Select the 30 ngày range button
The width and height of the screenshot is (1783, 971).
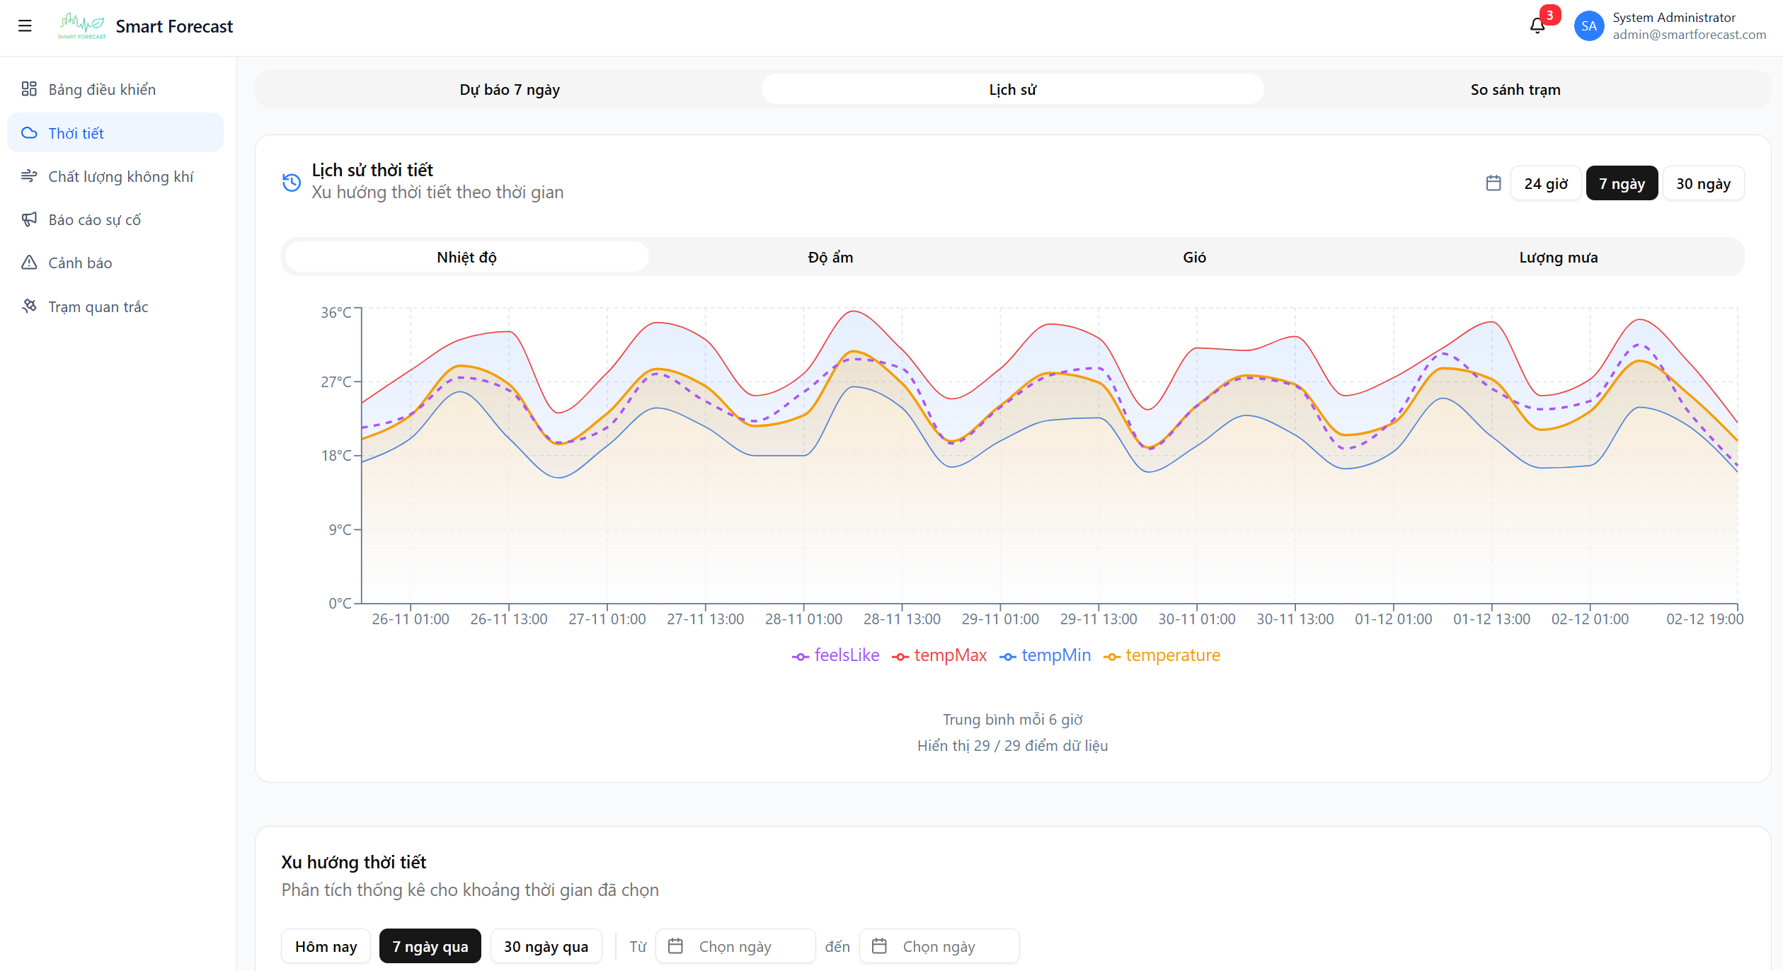coord(1702,184)
